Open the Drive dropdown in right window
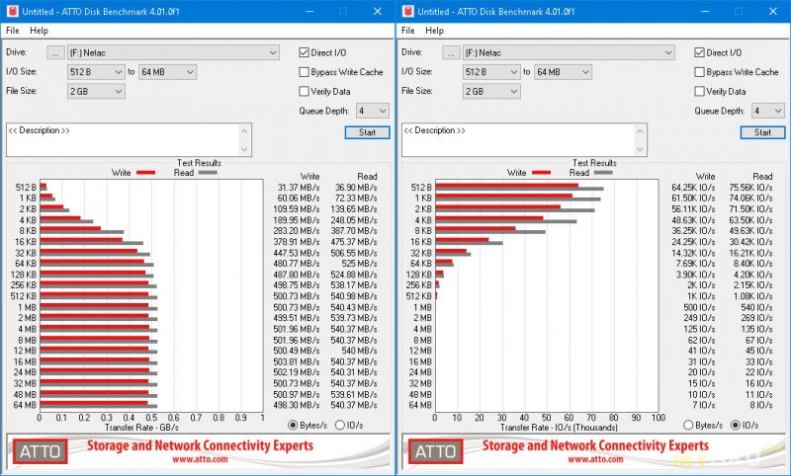791x476 pixels. point(569,52)
